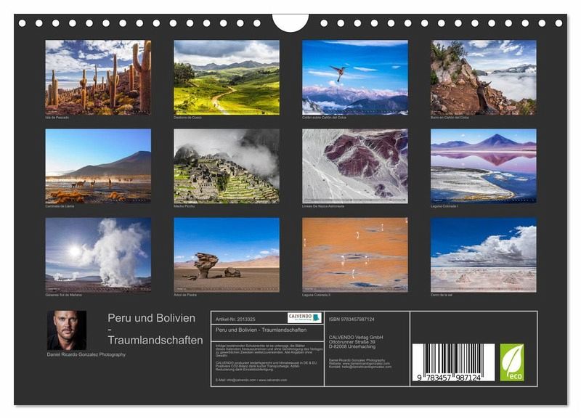The image size is (581, 419).
Task: Click the info@calvendo.com email line
Action: pos(251,380)
